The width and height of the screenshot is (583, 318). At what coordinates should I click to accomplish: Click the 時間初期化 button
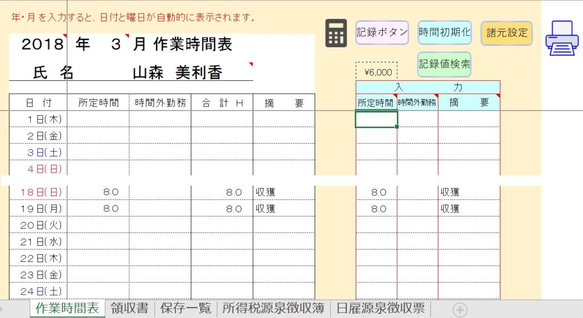click(444, 32)
